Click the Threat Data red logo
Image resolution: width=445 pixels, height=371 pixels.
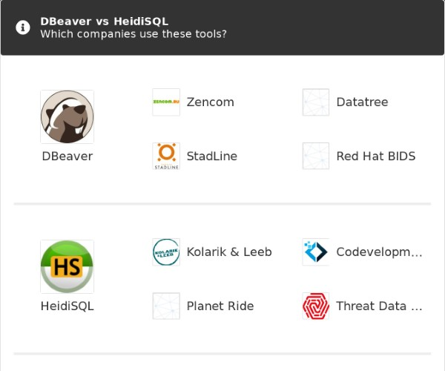(316, 306)
